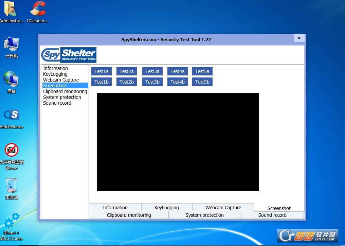Click the black screenshot preview area

[x=178, y=142]
